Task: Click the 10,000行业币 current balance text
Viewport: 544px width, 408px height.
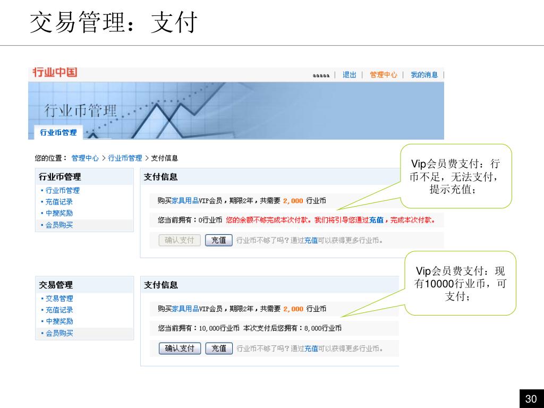Action: pos(219,328)
